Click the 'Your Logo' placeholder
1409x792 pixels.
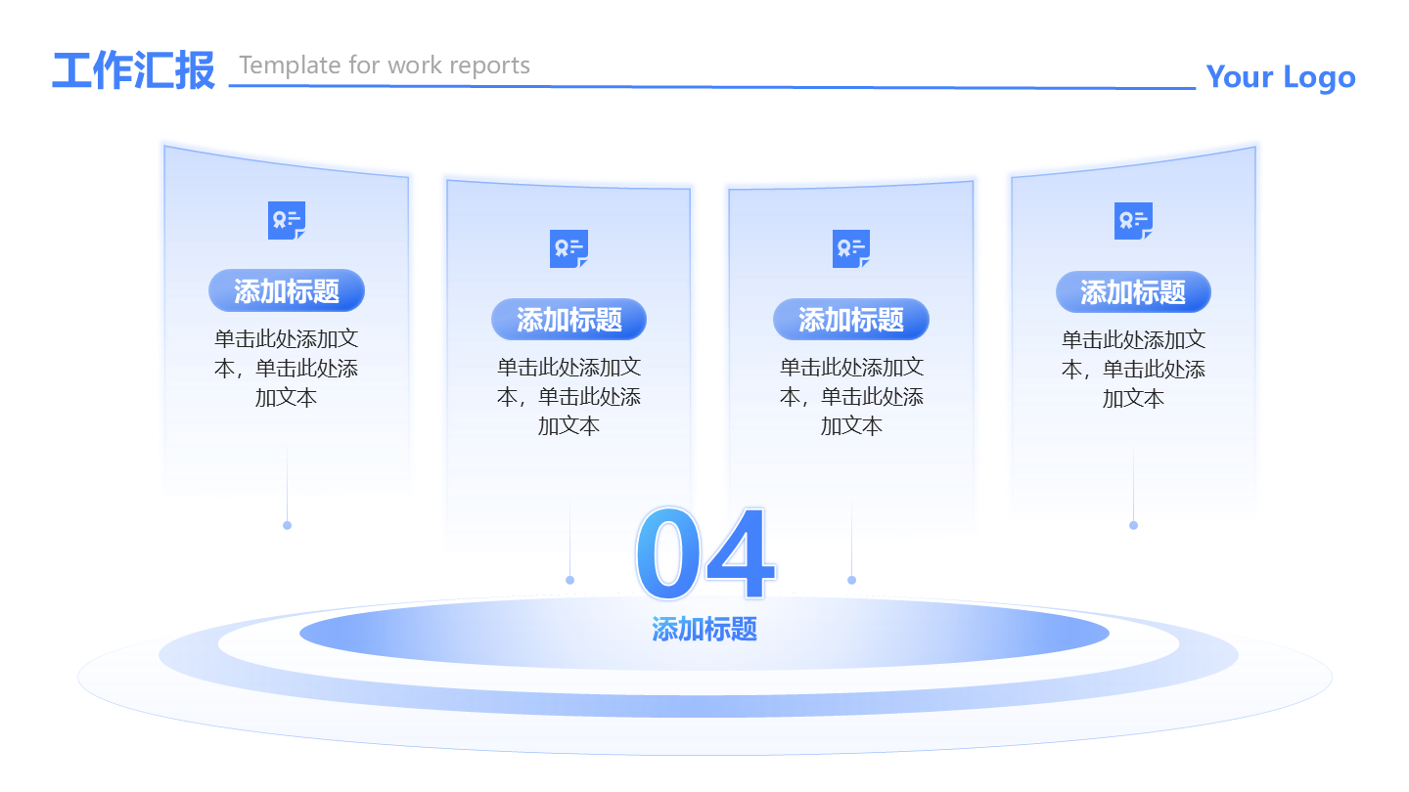(1280, 76)
